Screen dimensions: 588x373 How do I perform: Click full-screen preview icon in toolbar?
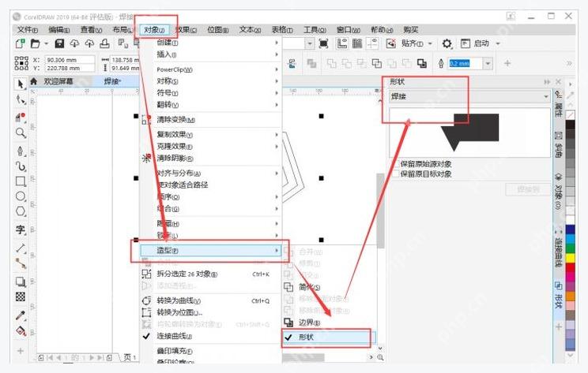[x=323, y=43]
